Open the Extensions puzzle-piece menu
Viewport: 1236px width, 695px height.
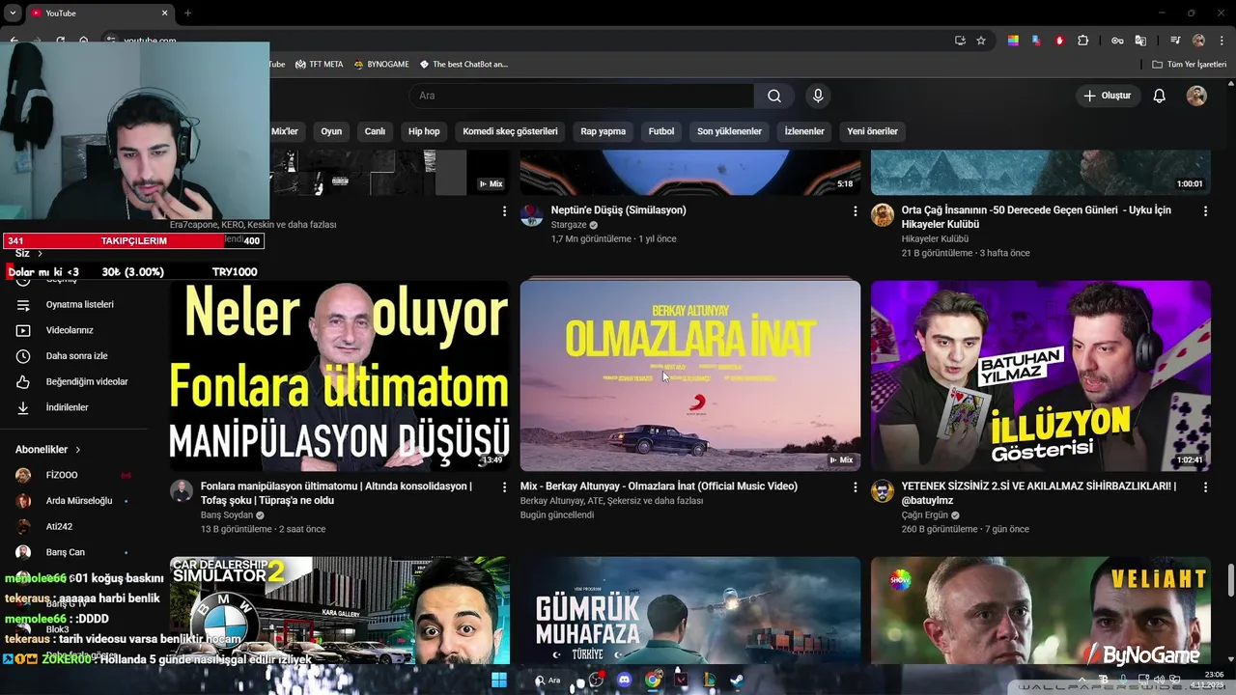coord(1083,41)
